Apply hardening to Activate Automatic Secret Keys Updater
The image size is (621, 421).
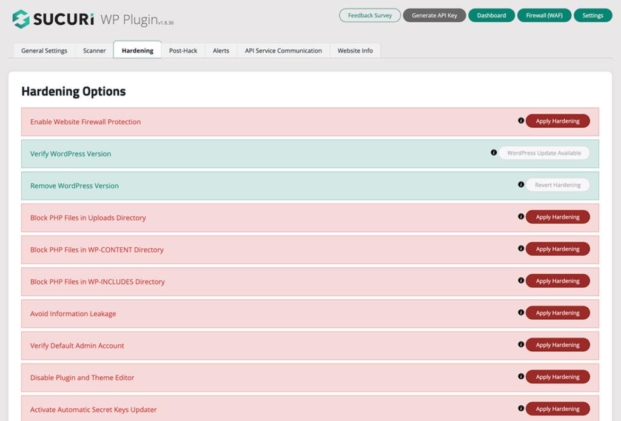557,409
